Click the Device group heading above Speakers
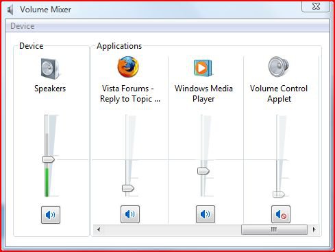335x252 pixels. [x=32, y=46]
